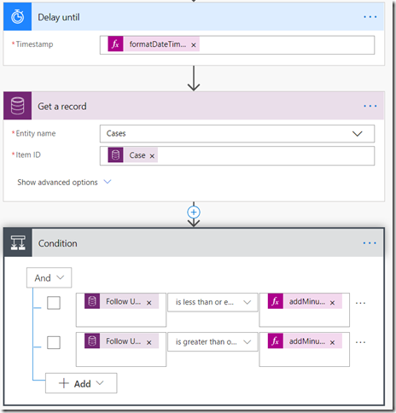Check the second condition row checkbox
Image resolution: width=396 pixels, height=413 pixels.
(x=54, y=342)
